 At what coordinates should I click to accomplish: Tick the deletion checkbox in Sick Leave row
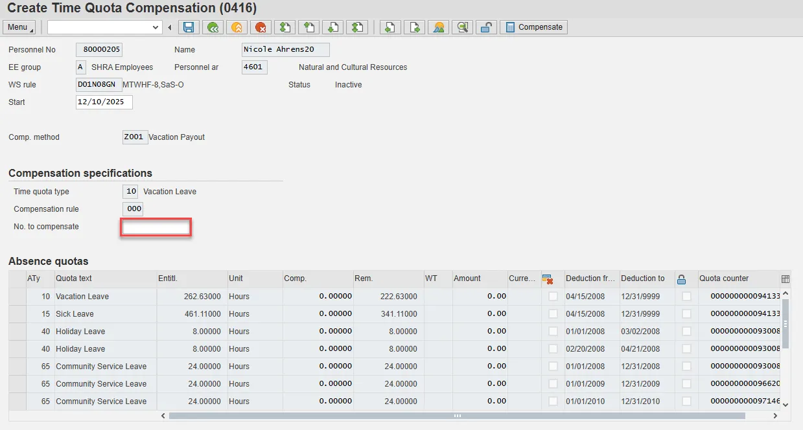[x=553, y=314]
